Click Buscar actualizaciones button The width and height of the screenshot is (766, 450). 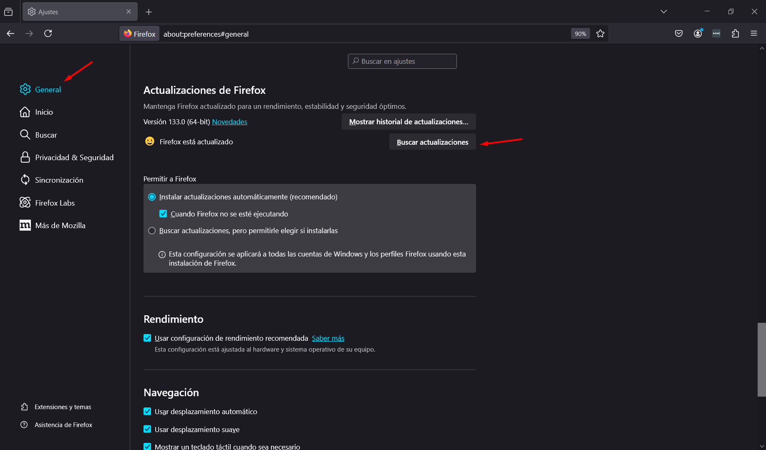432,142
